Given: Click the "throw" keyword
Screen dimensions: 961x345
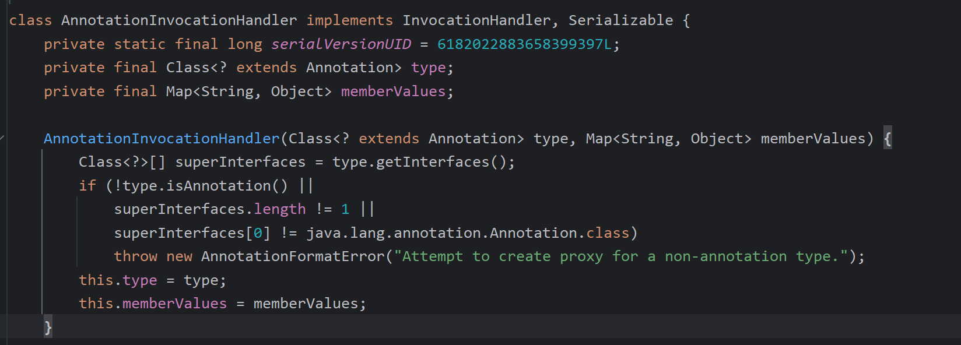Looking at the screenshot, I should (135, 256).
